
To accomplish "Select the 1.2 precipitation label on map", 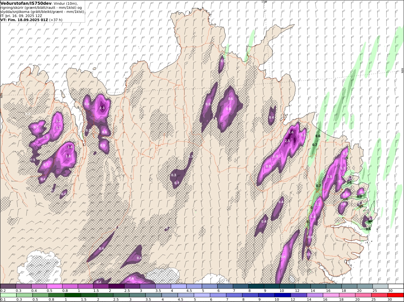I will click(x=58, y=121).
